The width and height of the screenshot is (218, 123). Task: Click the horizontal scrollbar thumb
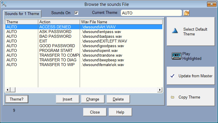tap(13, 90)
